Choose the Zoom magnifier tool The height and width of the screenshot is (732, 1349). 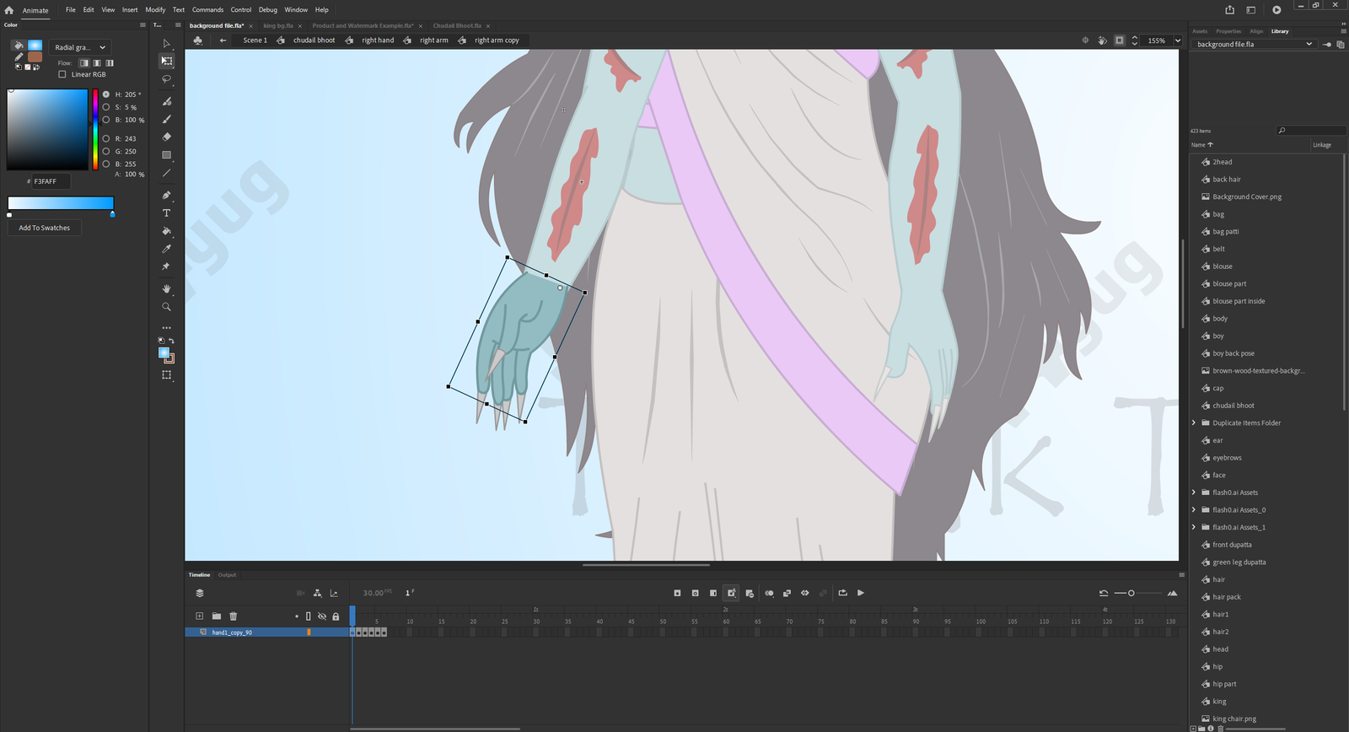pos(166,307)
